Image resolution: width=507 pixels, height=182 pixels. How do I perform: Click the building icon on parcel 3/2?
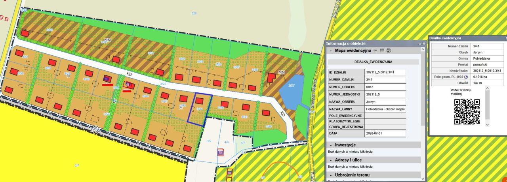220,152
